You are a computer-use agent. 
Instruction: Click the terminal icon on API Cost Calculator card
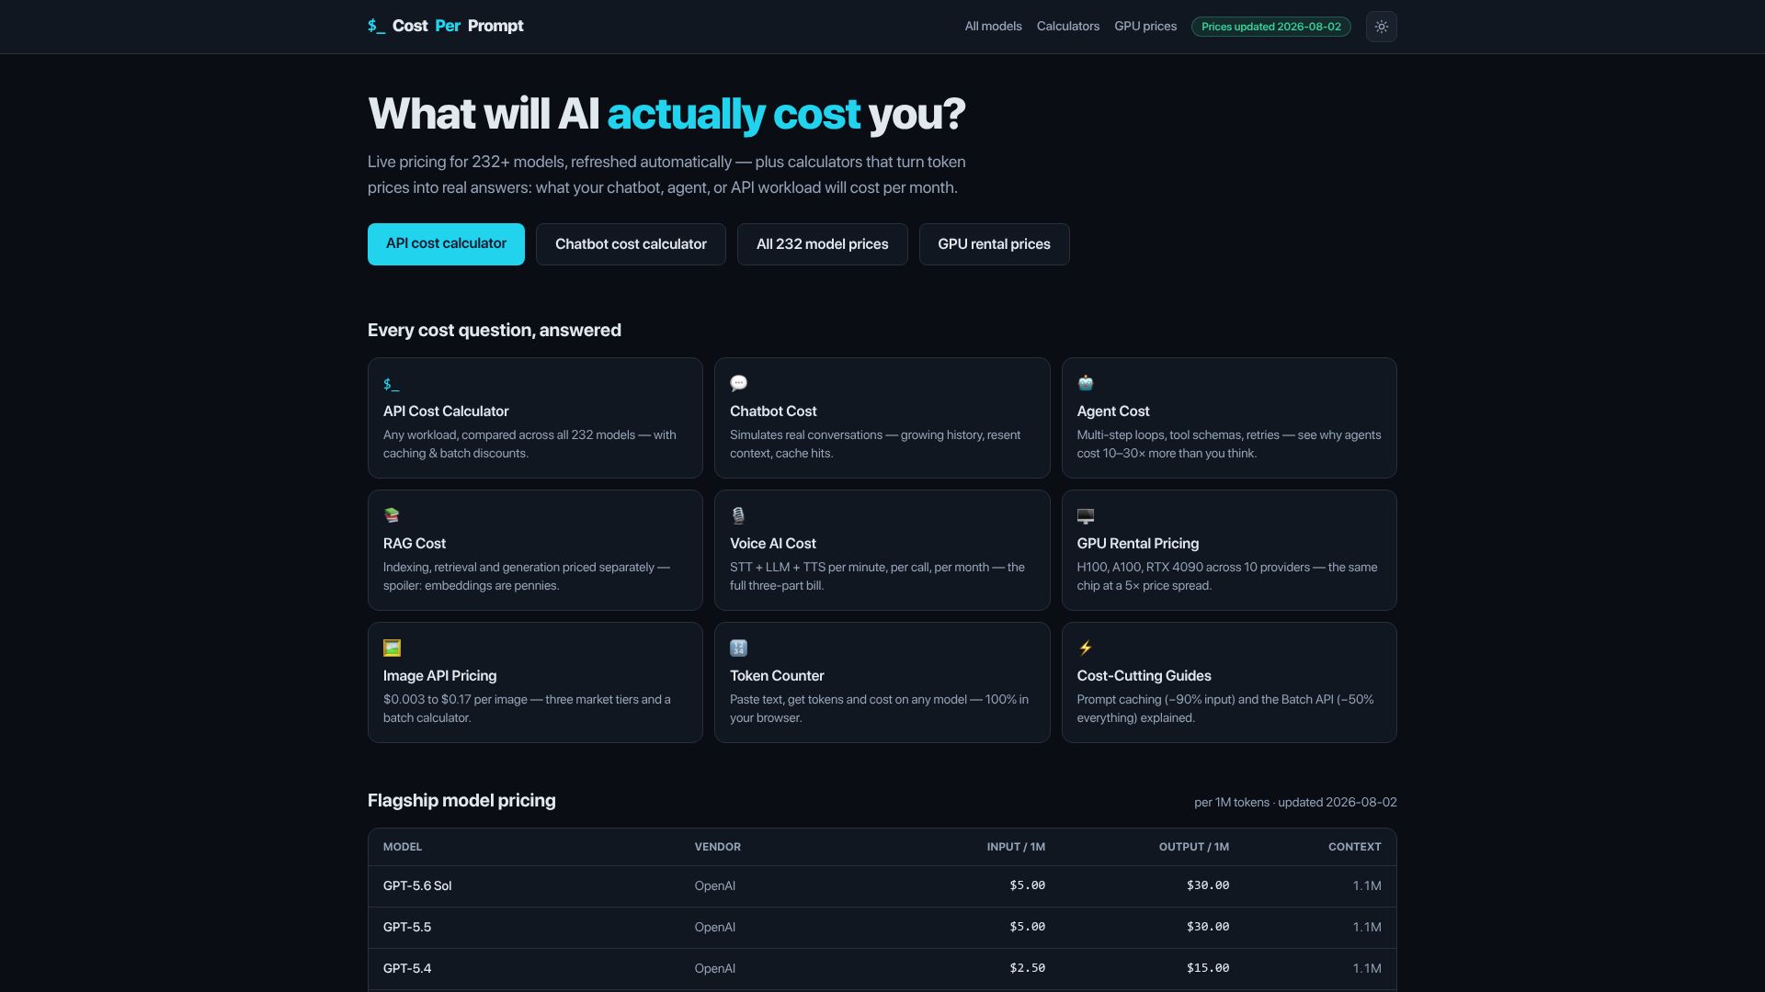[x=392, y=384]
